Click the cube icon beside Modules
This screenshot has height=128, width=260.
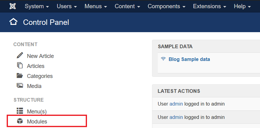[x=20, y=121]
